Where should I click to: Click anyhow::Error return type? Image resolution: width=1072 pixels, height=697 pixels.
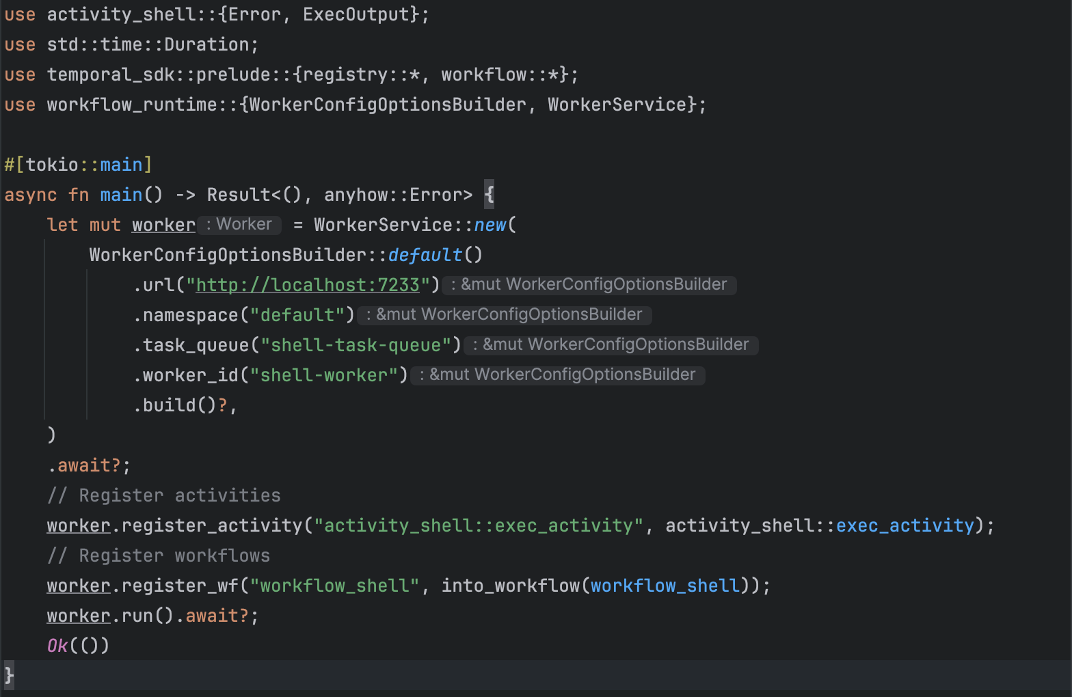(x=399, y=195)
